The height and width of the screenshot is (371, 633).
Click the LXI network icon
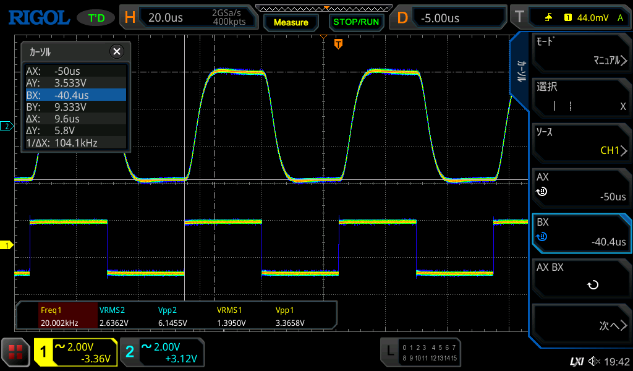pos(576,361)
